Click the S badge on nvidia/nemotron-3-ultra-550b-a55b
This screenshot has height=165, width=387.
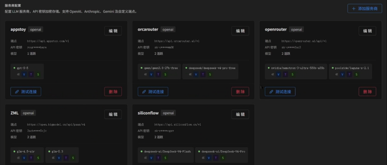pyautogui.click(x=292, y=74)
